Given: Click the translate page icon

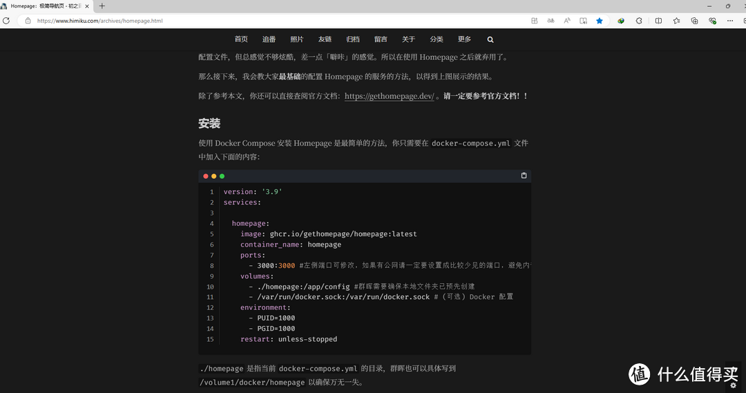Looking at the screenshot, I should pyautogui.click(x=551, y=21).
